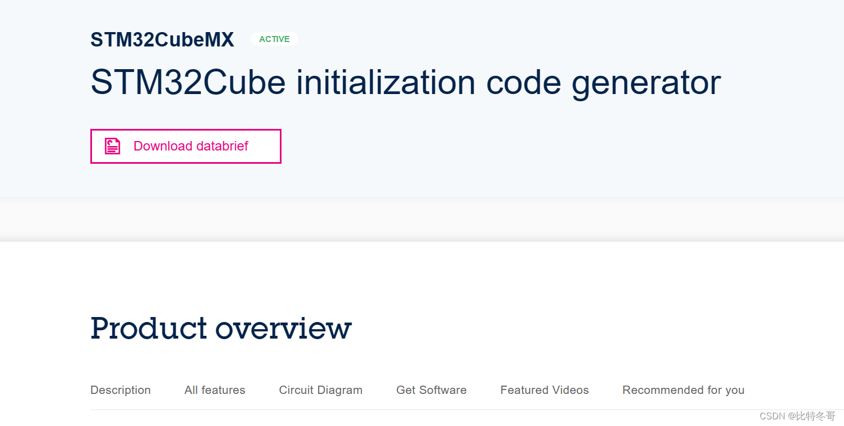Open the Description tab
Image resolution: width=844 pixels, height=426 pixels.
(x=120, y=390)
